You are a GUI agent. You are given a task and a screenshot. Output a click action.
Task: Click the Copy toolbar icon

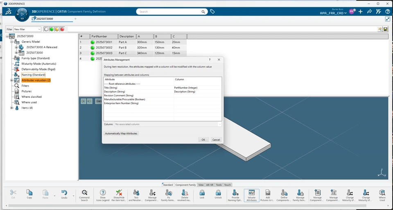pos(29,194)
